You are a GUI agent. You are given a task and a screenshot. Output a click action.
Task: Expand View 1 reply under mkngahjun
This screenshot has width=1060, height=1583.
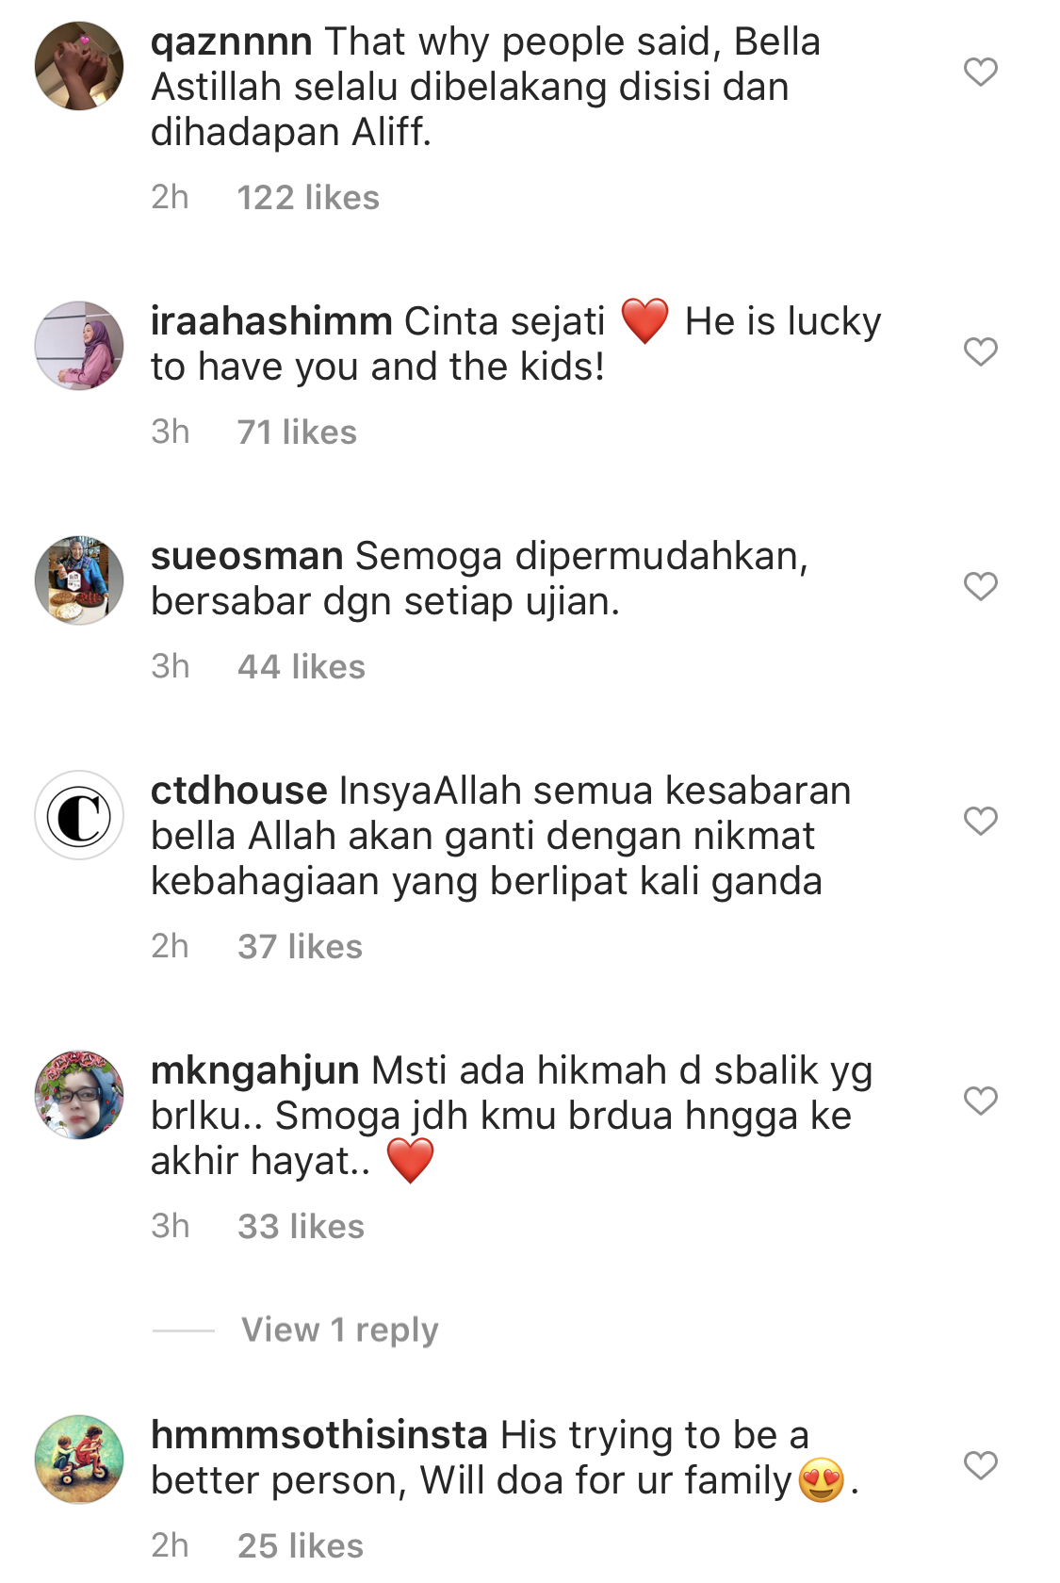340,1330
